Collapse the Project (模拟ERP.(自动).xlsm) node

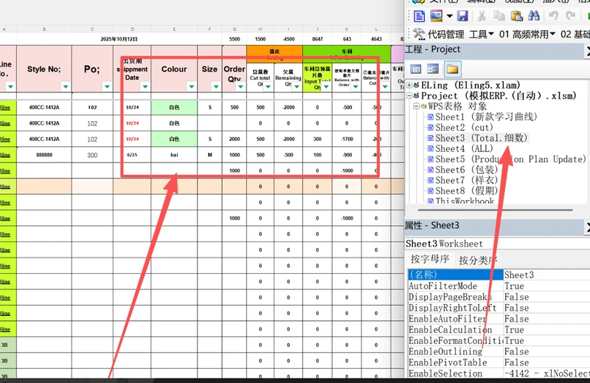(x=409, y=96)
